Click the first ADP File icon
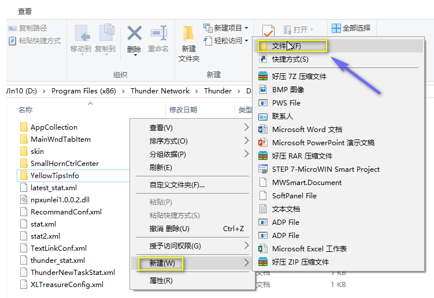This screenshot has height=298, width=434. 263,222
